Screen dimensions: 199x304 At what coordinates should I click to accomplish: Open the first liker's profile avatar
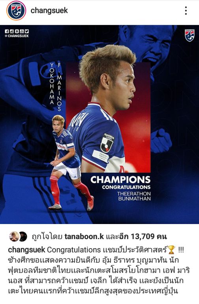(14, 236)
